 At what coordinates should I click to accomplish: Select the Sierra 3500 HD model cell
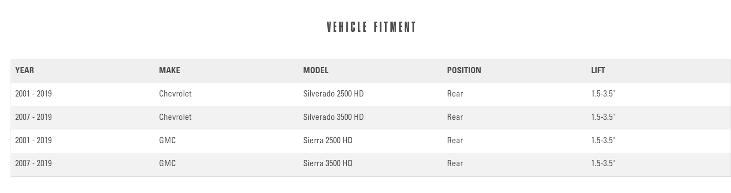click(x=328, y=163)
